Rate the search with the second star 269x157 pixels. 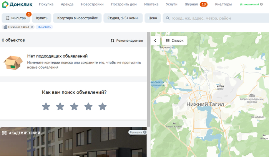(60, 106)
